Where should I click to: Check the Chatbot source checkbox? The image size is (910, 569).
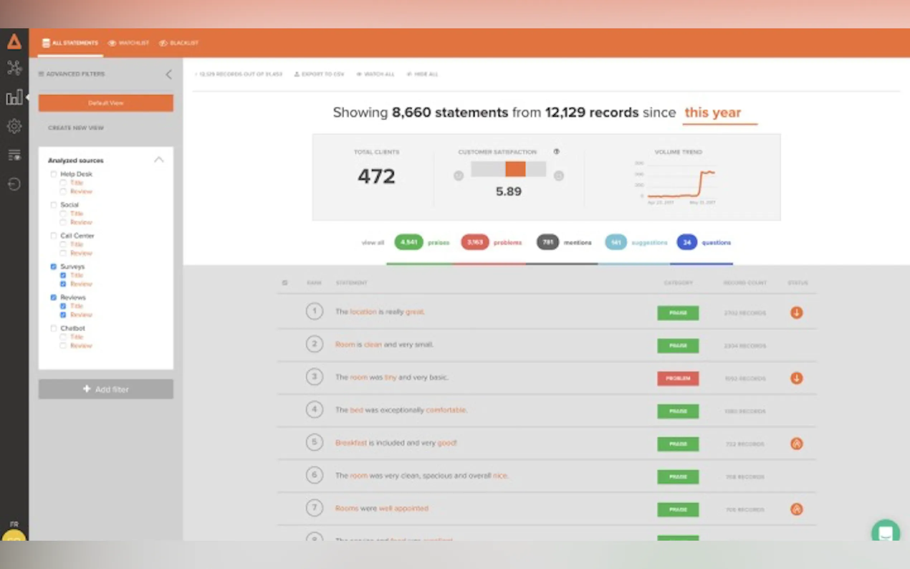coord(53,328)
